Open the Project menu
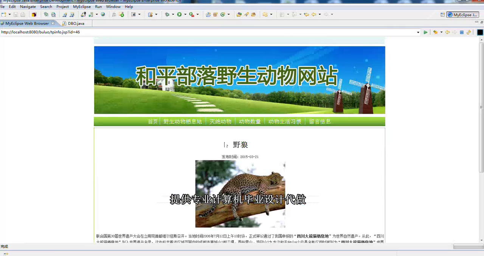Viewport: 484px width, 256px height. click(63, 7)
